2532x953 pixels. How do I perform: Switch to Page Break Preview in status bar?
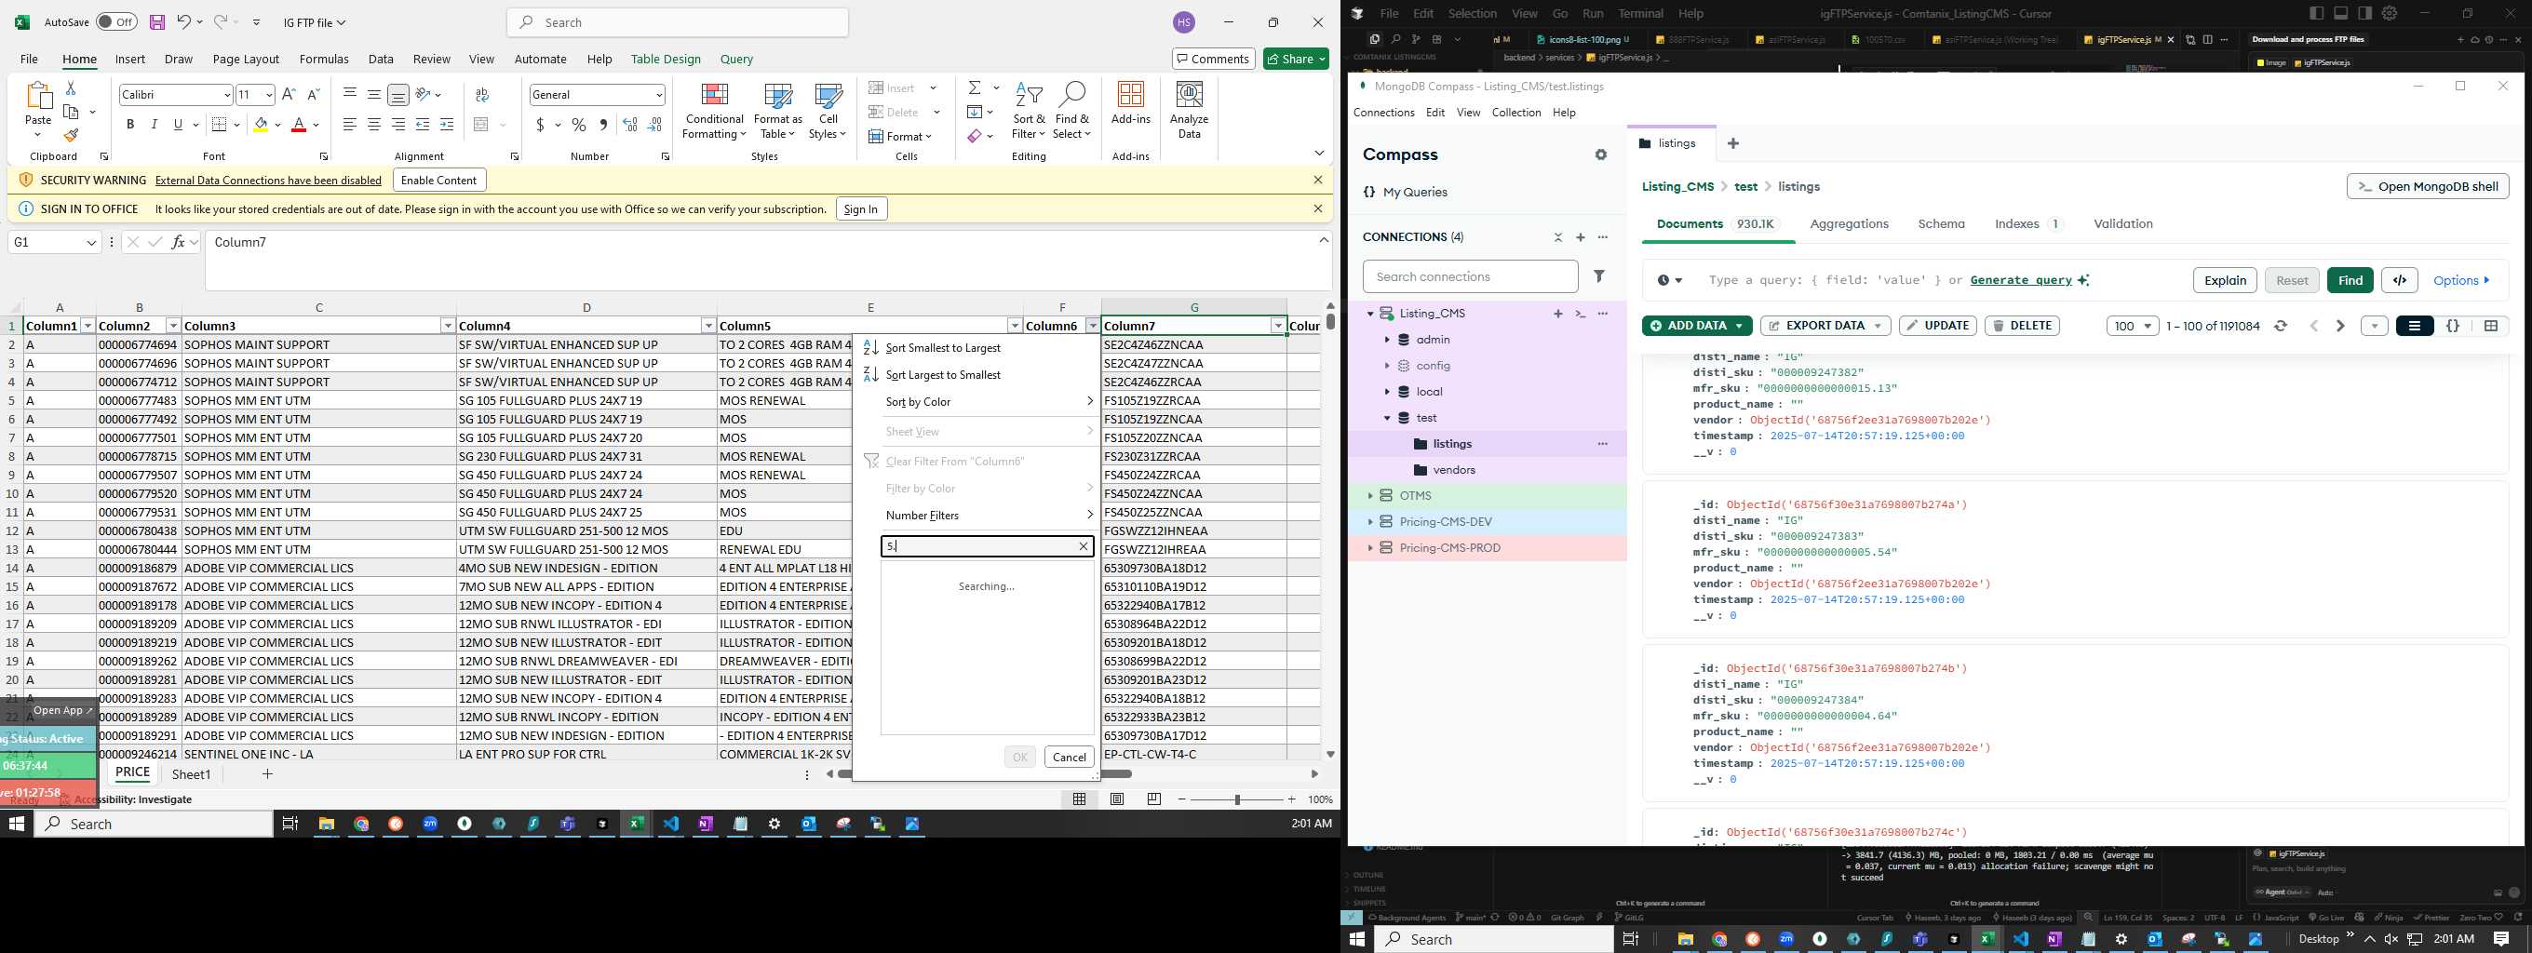[1154, 799]
